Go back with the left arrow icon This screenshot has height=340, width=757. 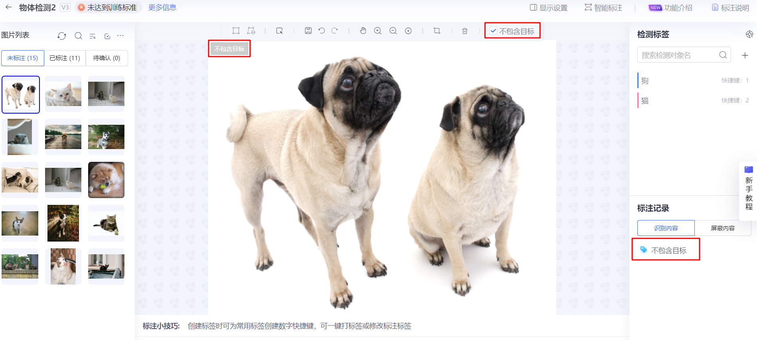[x=8, y=7]
